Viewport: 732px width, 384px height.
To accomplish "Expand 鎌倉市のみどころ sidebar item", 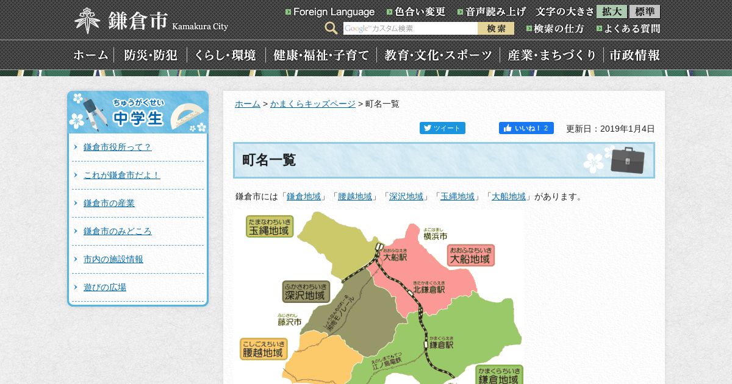I will [x=117, y=231].
